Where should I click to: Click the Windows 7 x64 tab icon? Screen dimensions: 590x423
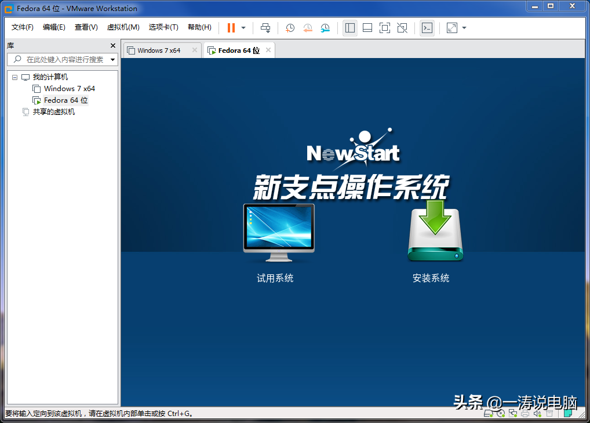pos(130,50)
